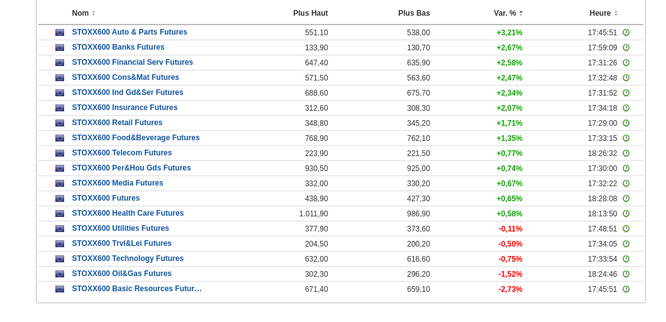The height and width of the screenshot is (322, 666).
Task: Click the clock icon in the STOXX600 Technology Futures row
Action: tap(626, 259)
